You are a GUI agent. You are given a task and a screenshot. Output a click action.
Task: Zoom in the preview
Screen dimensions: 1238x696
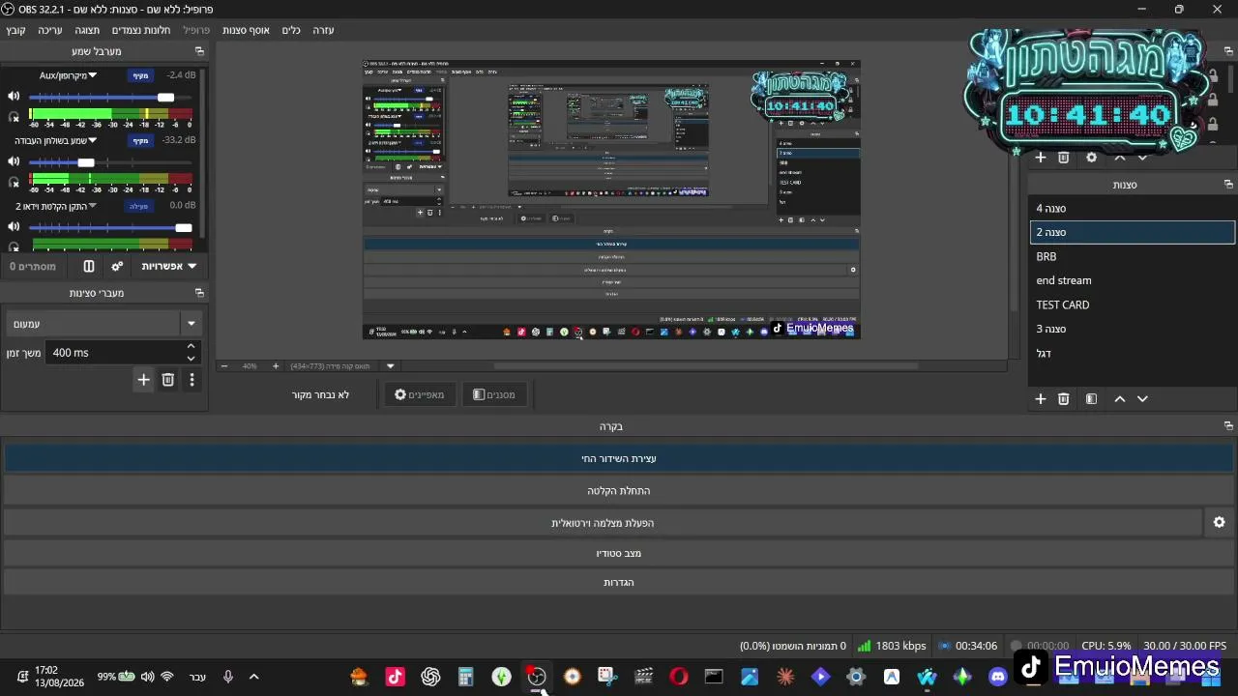(276, 366)
